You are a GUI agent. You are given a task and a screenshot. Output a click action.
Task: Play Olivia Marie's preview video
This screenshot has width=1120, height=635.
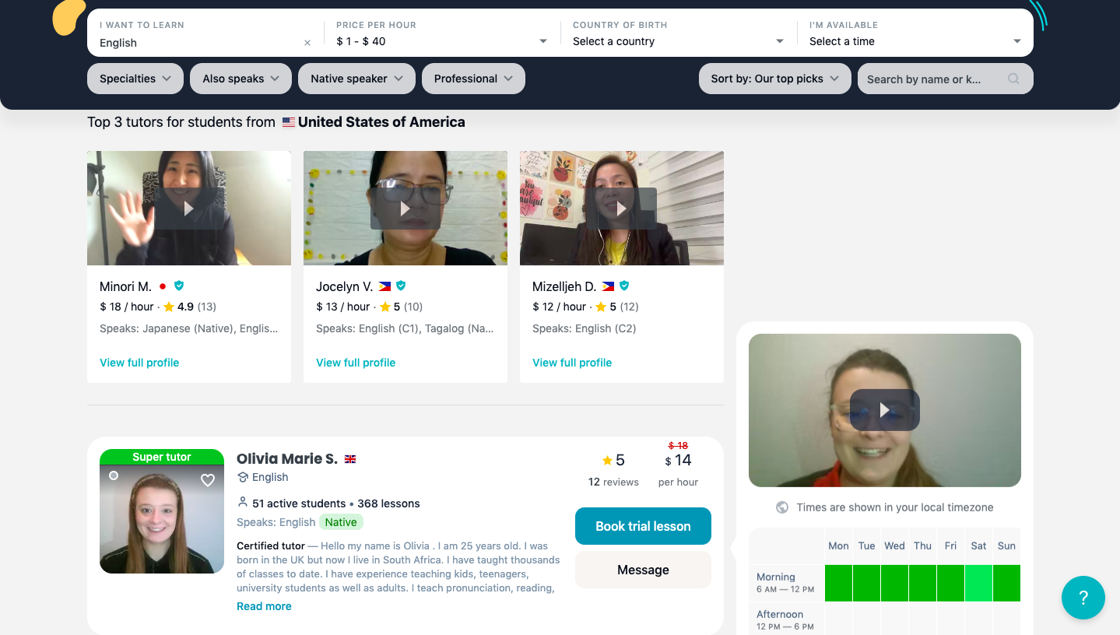(x=884, y=410)
